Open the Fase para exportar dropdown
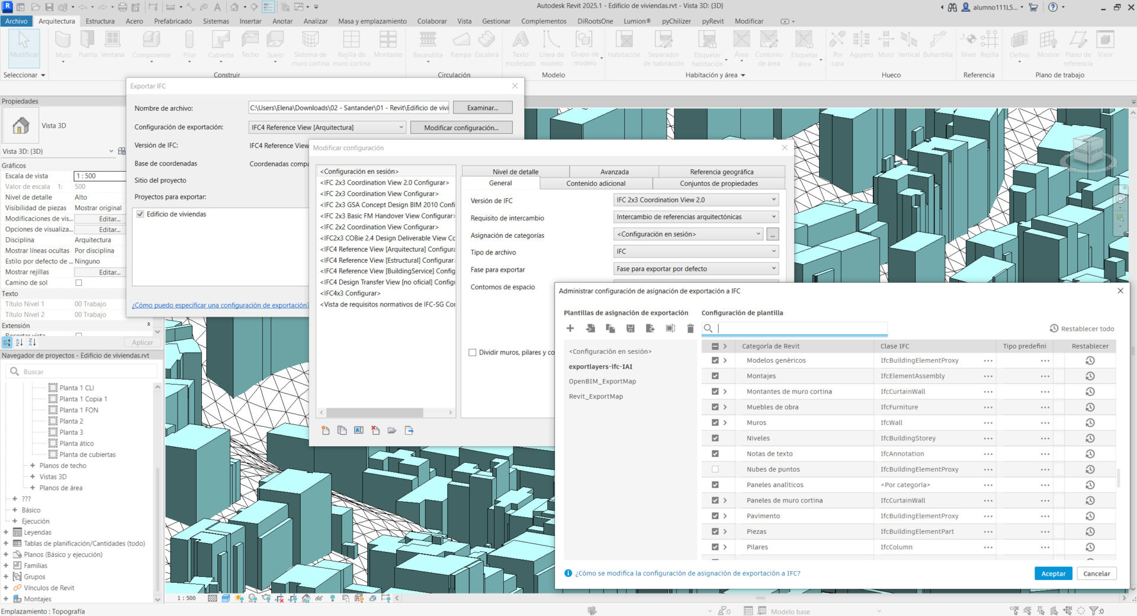 click(x=695, y=269)
